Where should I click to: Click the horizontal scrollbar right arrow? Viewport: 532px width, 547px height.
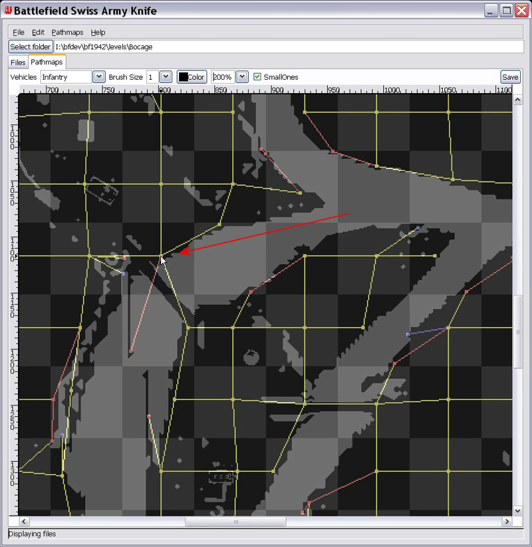coord(507,522)
